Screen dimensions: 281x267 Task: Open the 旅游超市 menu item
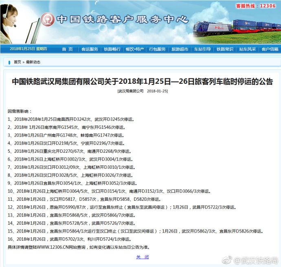180,49
